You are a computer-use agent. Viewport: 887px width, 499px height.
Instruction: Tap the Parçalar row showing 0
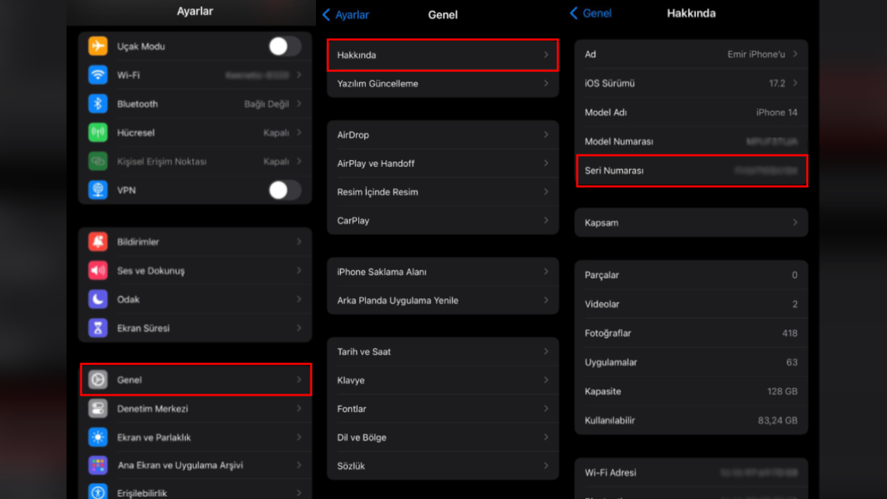(x=691, y=275)
